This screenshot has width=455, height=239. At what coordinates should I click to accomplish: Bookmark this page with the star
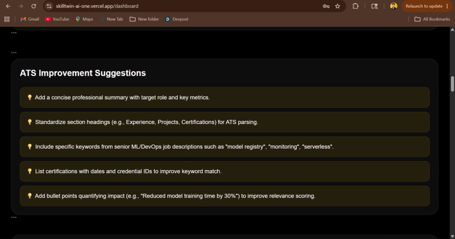coord(338,6)
